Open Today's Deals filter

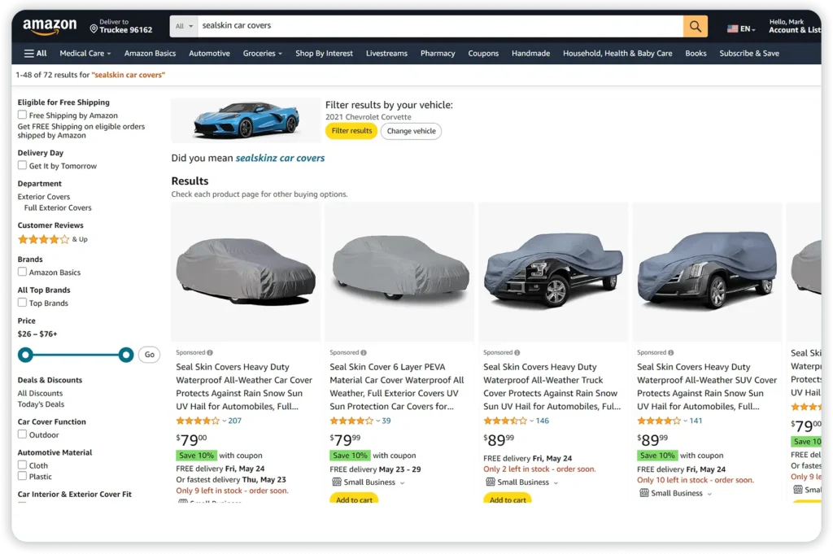tap(41, 404)
